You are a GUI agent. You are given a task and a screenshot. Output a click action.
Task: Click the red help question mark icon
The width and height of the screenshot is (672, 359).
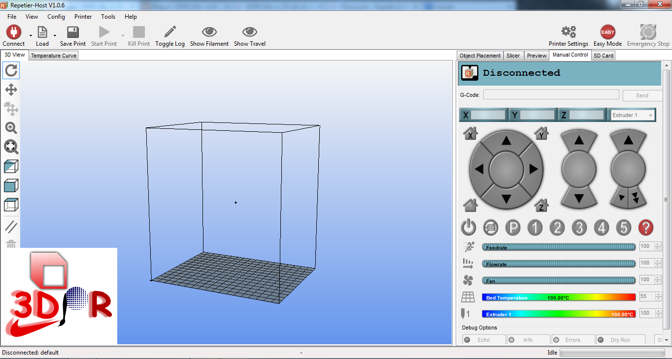click(x=645, y=228)
